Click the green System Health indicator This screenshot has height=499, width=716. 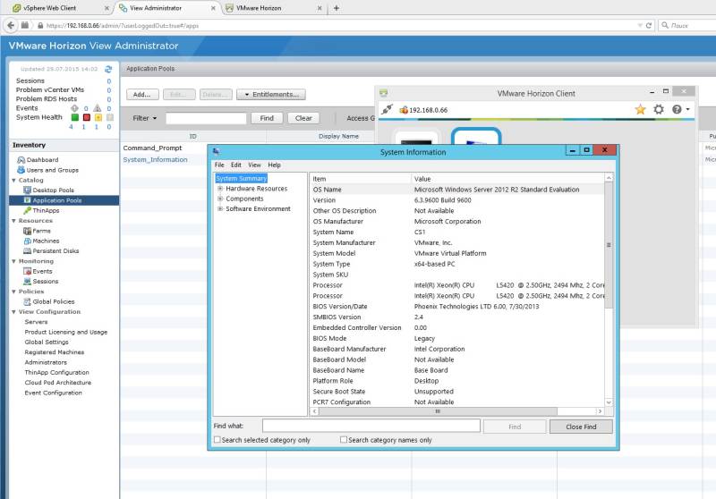75,117
